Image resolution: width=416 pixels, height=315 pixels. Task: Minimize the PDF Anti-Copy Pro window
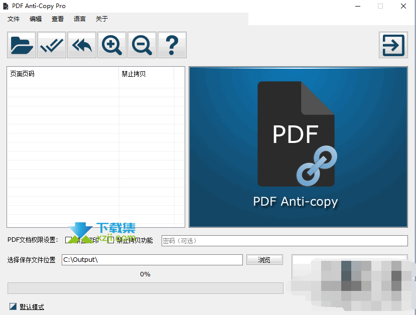[x=358, y=6]
